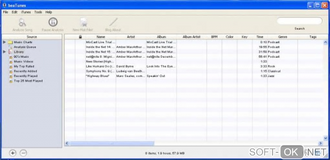
Task: Click the My Top Rated playlist icon
Action: [11, 67]
